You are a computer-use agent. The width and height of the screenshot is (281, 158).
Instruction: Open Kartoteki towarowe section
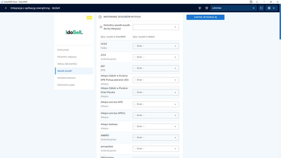coord(66,78)
